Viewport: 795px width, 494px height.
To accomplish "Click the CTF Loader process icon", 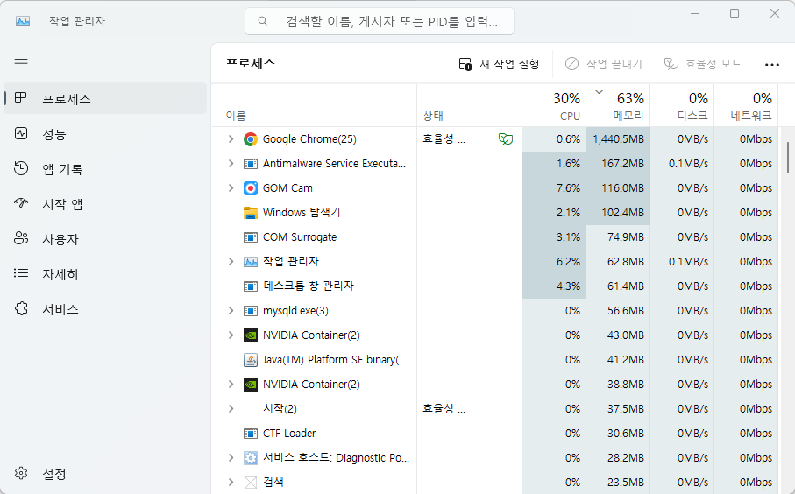I will pos(251,434).
